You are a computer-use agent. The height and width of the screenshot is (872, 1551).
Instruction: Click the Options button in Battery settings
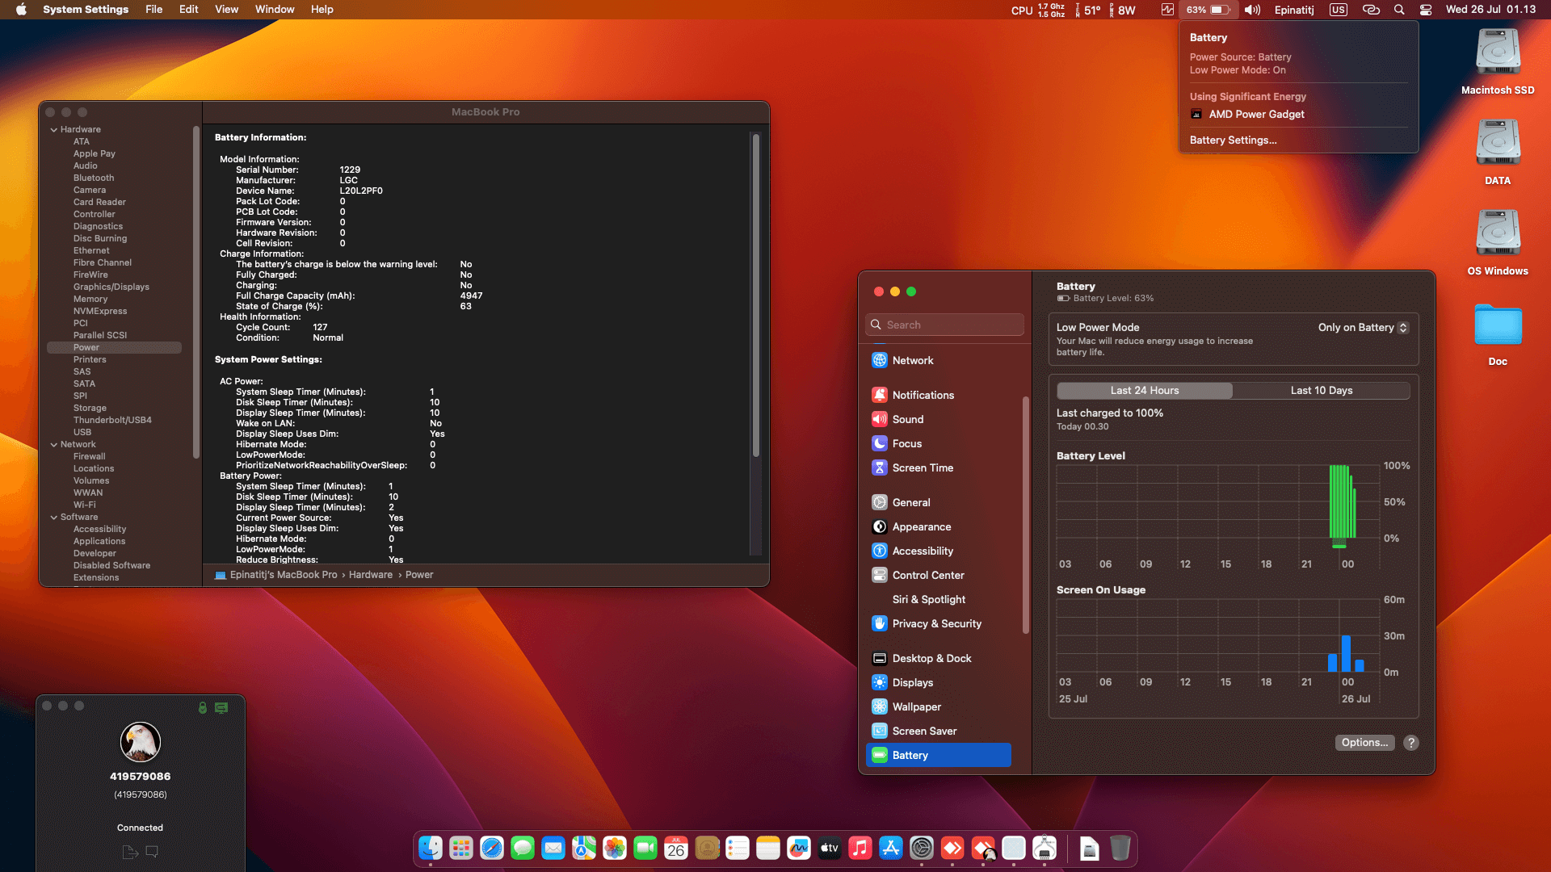[x=1364, y=742]
